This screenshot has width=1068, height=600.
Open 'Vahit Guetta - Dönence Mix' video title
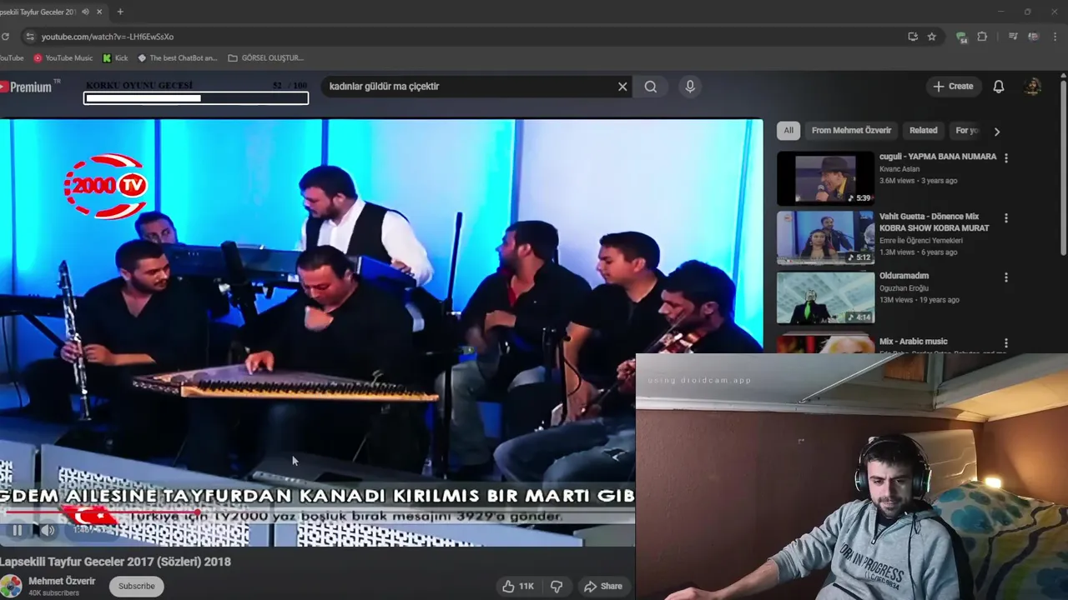click(934, 222)
